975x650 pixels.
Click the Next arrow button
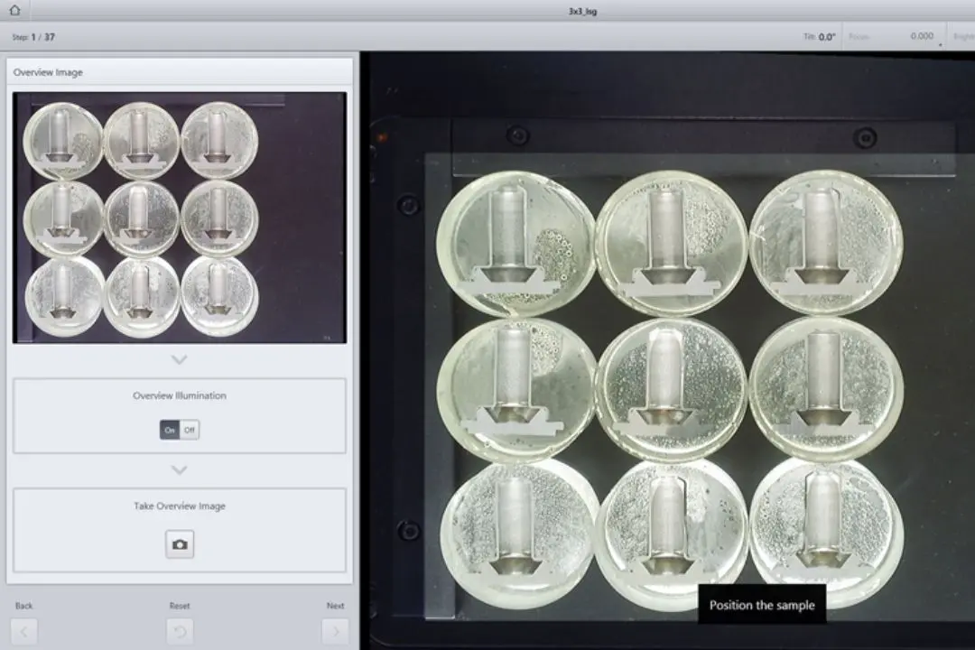(x=335, y=632)
